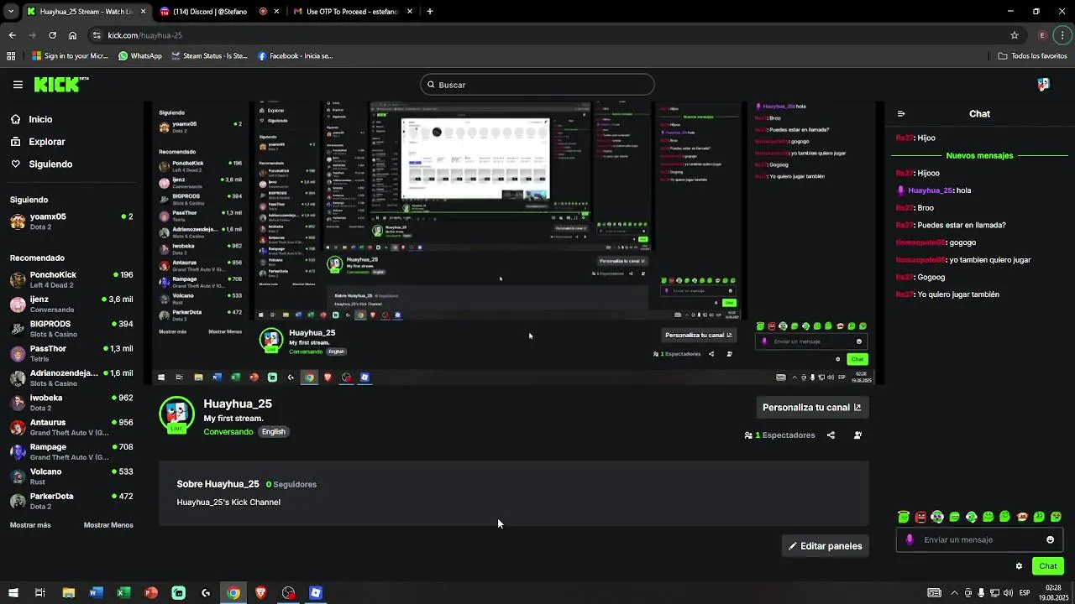The image size is (1075, 604).
Task: Open the yoamx05 followed channel
Action: click(x=71, y=221)
